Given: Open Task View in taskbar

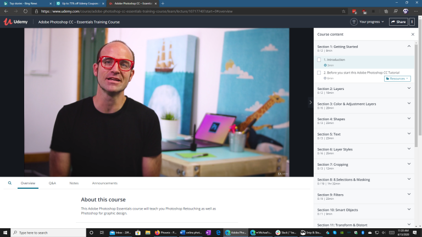Looking at the screenshot, I should 102,233.
